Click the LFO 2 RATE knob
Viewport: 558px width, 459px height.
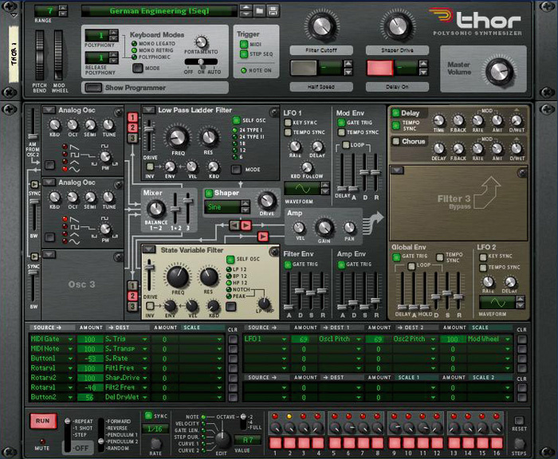point(488,282)
